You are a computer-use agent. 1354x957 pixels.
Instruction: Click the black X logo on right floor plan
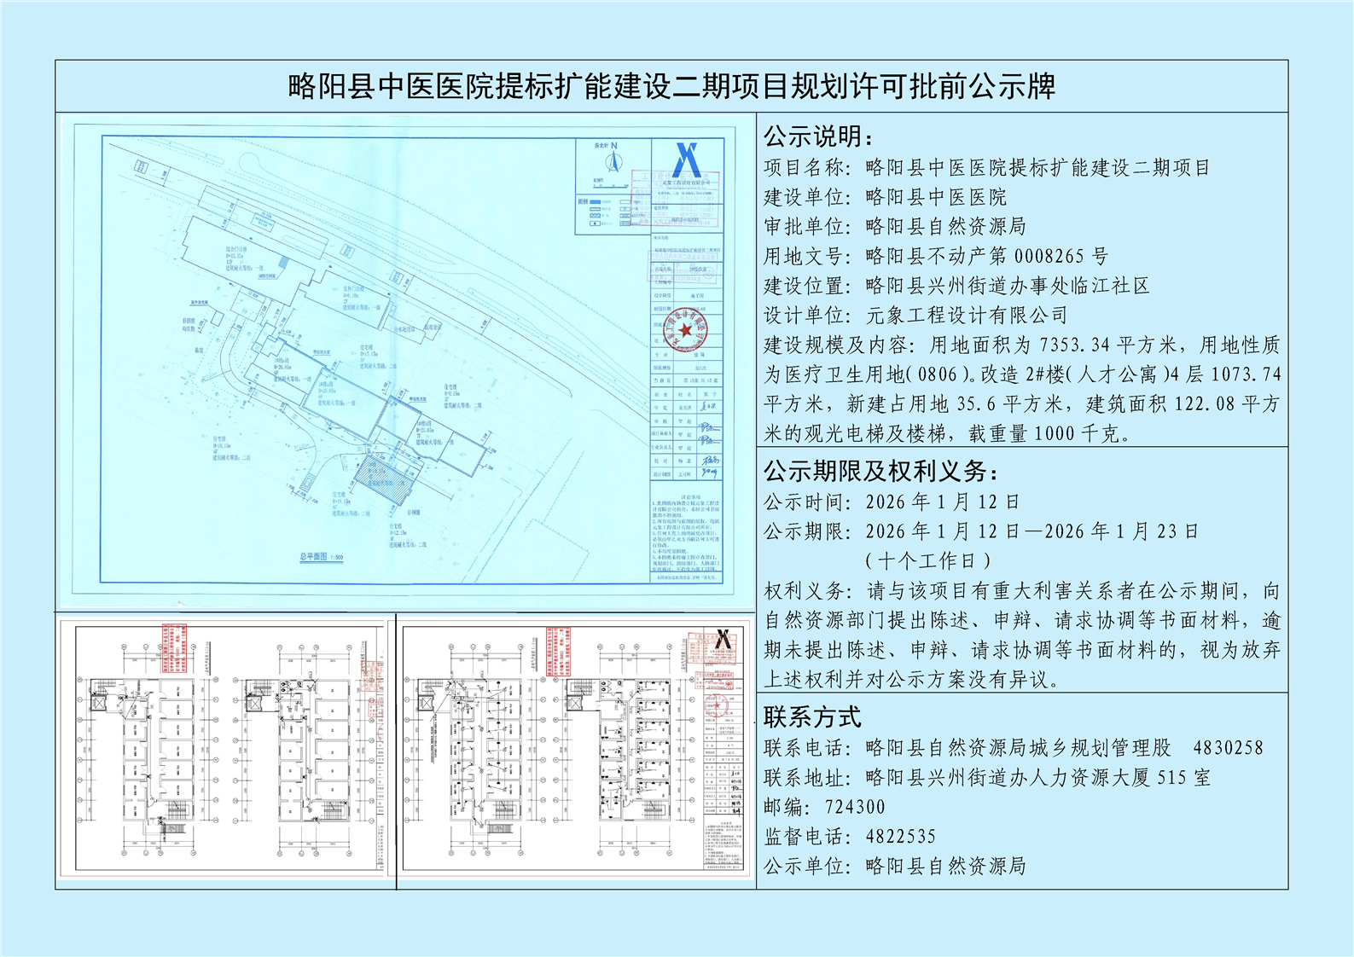(723, 640)
